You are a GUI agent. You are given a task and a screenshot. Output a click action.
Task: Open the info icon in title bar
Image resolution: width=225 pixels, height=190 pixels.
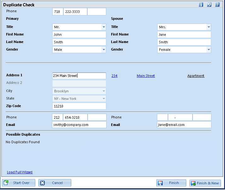(201, 5)
